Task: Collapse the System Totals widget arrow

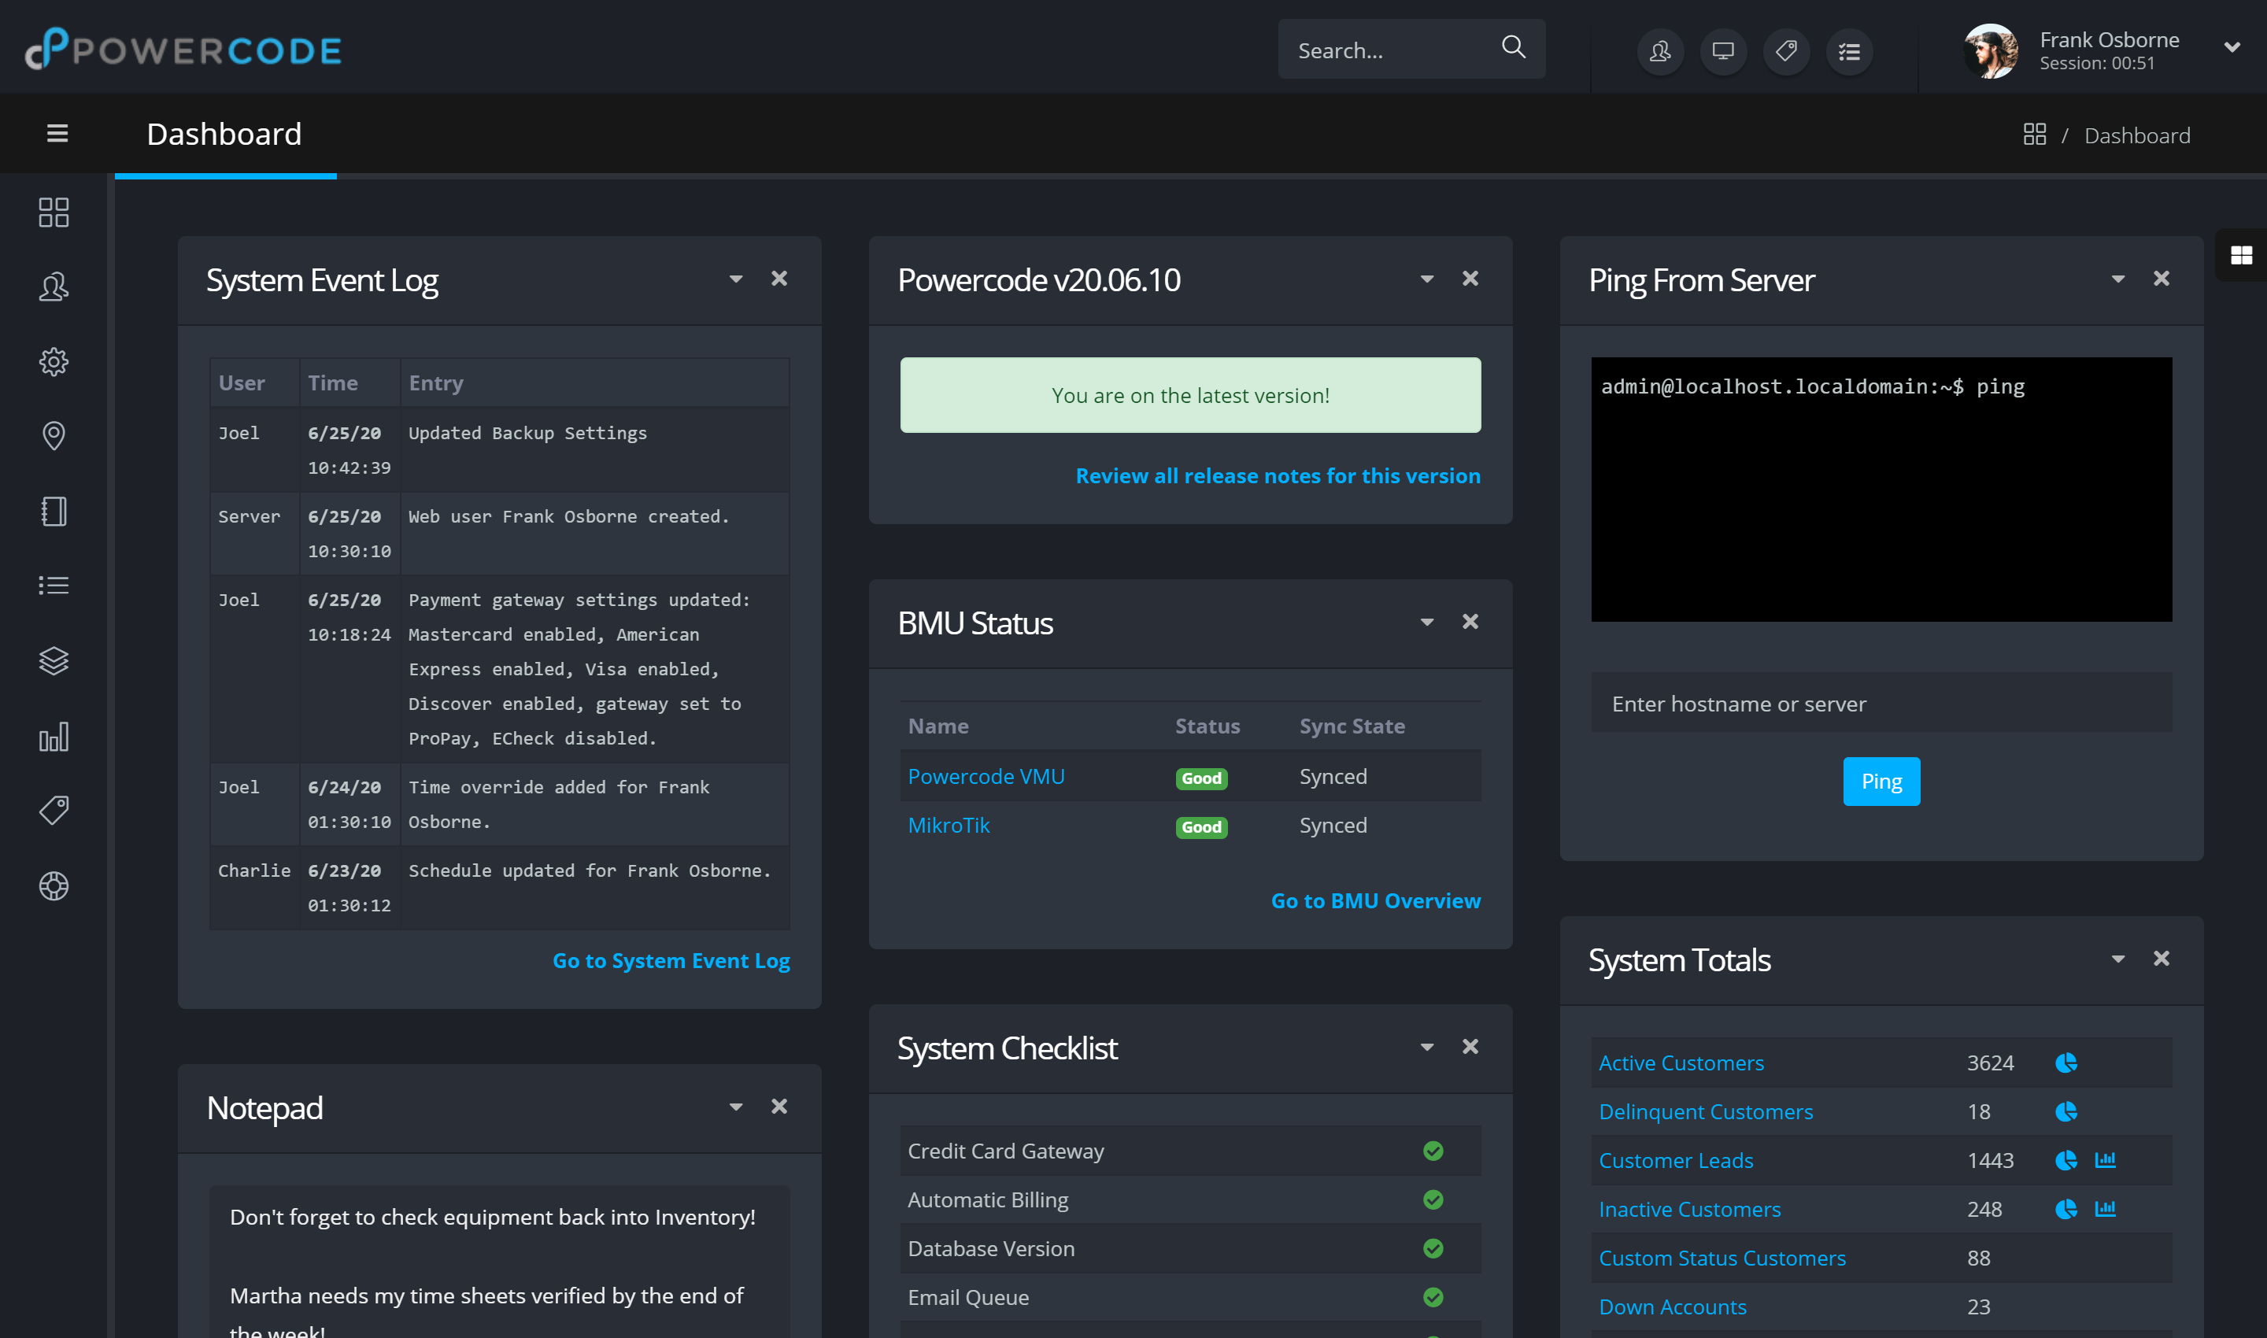Action: 2117,959
